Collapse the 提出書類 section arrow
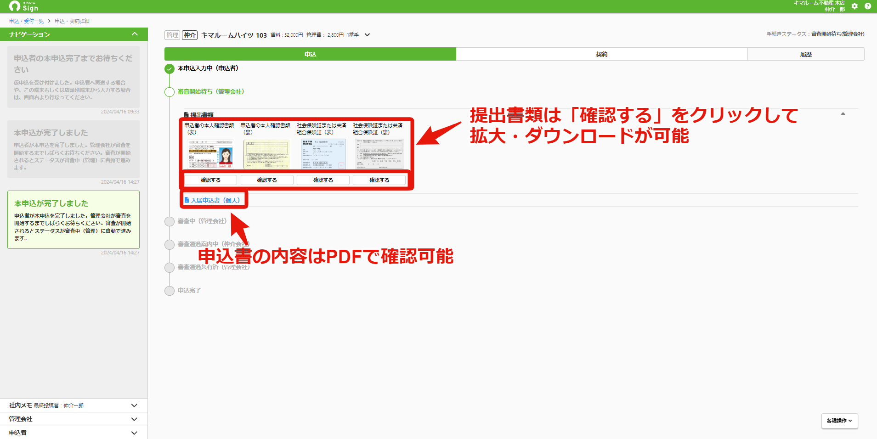 [843, 114]
